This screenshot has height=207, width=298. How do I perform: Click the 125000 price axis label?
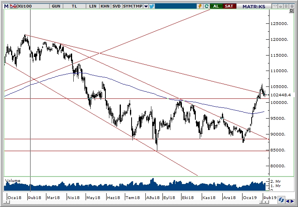click(279, 24)
